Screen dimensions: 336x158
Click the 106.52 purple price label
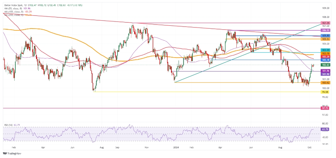(x=326, y=30)
